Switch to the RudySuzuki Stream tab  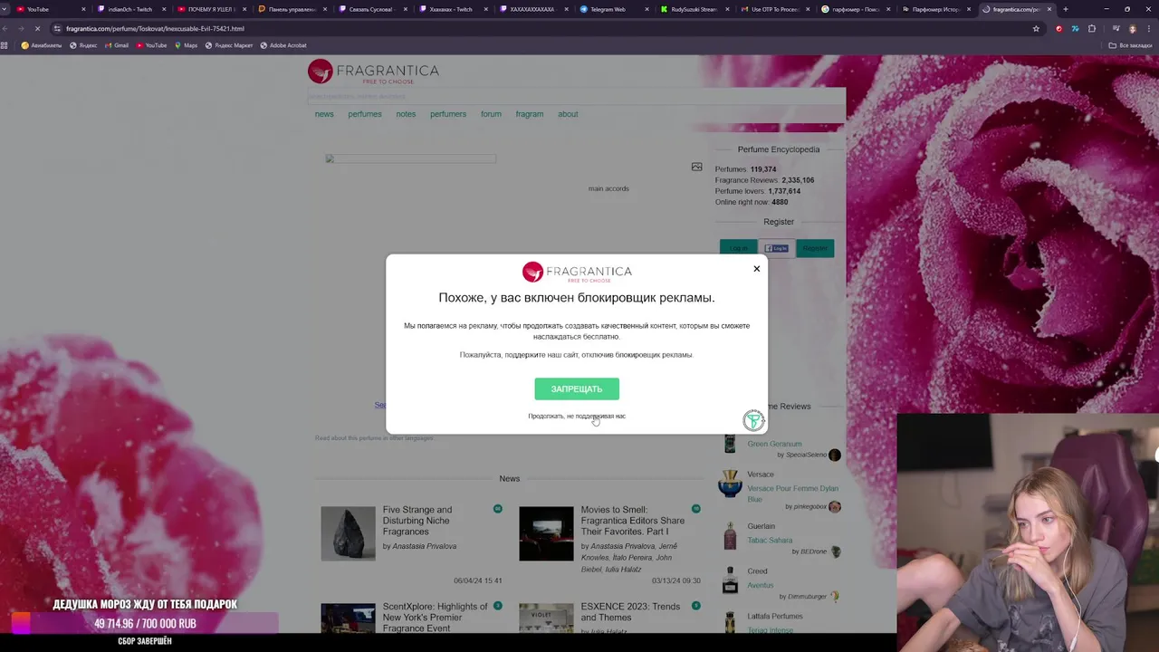[694, 9]
